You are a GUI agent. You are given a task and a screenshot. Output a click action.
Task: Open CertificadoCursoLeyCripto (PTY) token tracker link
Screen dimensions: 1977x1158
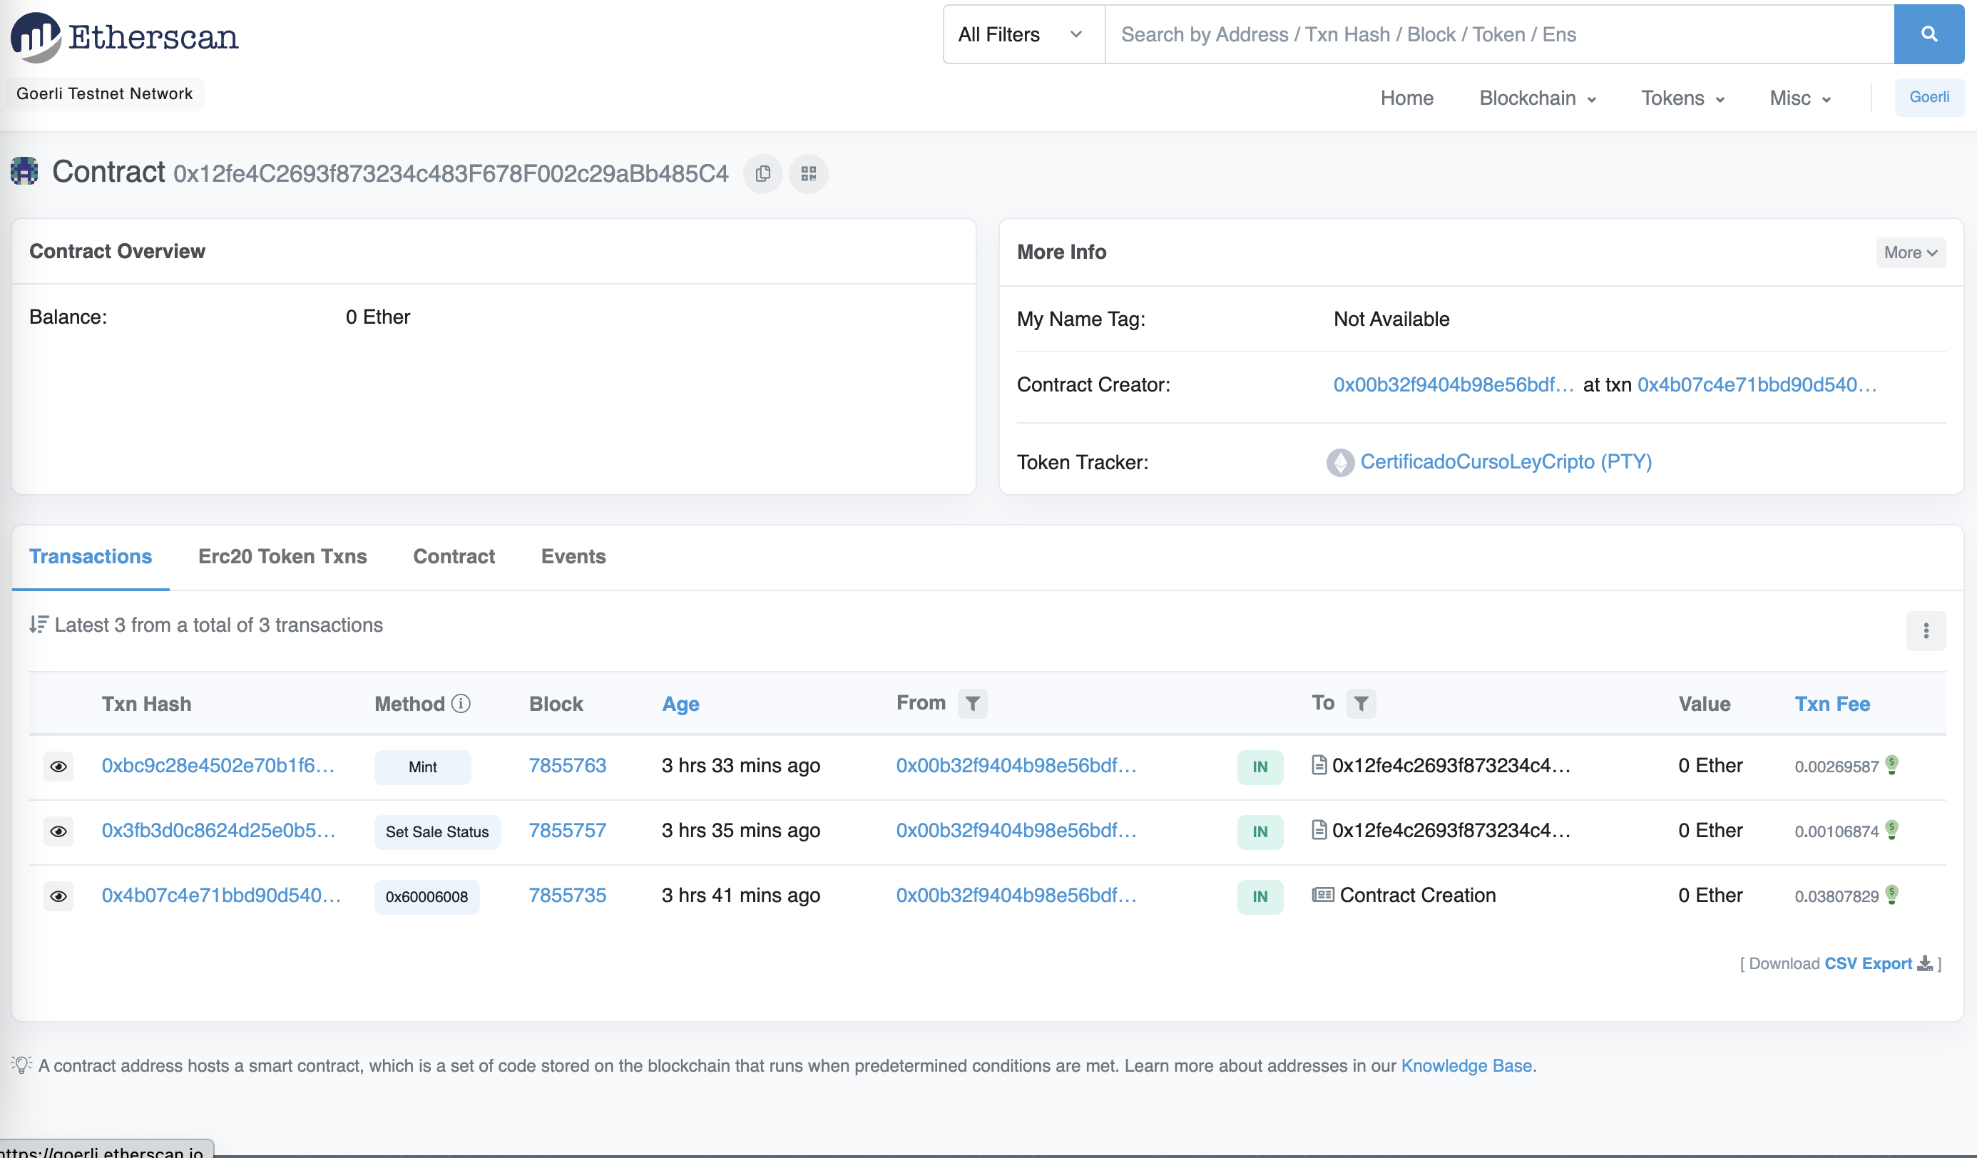[1505, 461]
